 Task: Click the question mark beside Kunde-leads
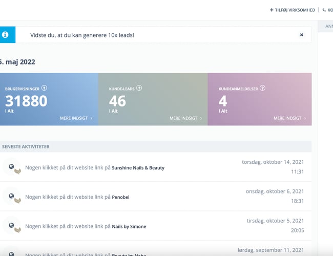click(139, 88)
